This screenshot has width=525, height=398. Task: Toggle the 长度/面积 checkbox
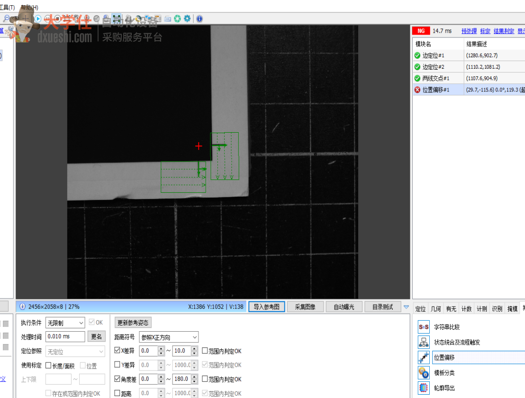48,365
